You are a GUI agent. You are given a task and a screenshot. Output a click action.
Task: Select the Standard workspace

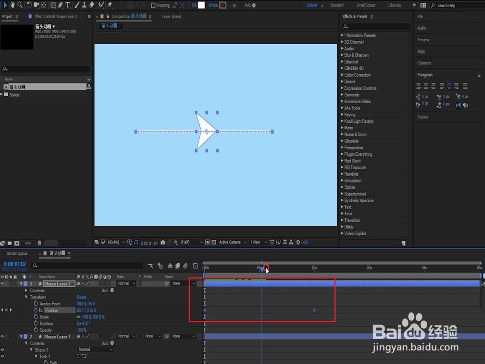coord(337,5)
